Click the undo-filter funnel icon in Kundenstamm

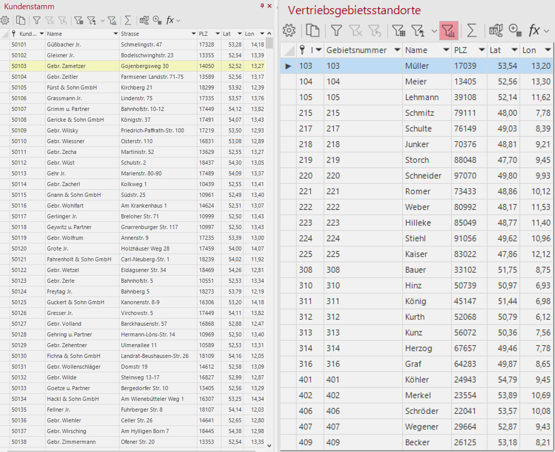(x=63, y=20)
